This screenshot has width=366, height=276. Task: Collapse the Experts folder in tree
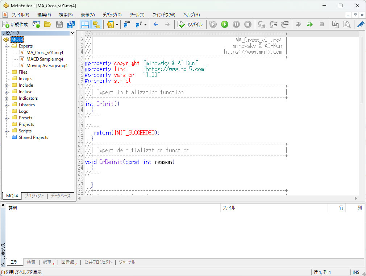click(6, 46)
